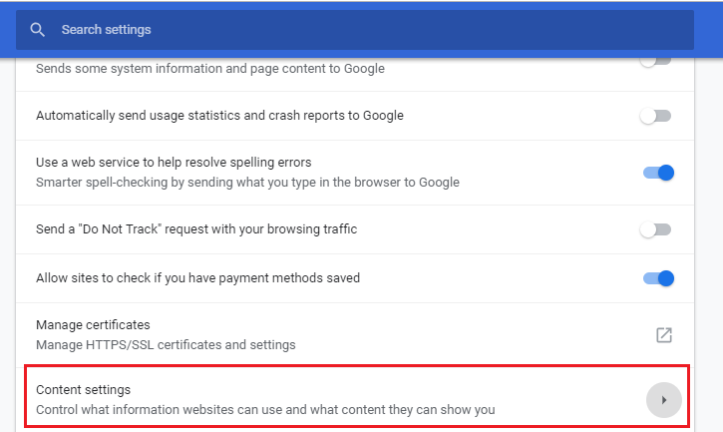Click the "Smarter spell-checking" description text
This screenshot has height=432, width=723.
(247, 183)
